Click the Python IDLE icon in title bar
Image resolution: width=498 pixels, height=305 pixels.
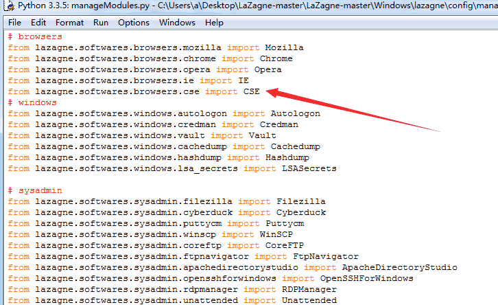pyautogui.click(x=8, y=7)
